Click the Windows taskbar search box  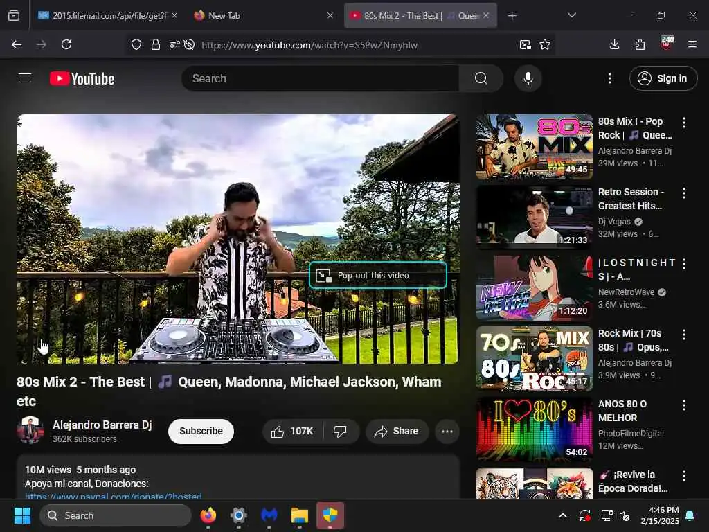point(116,515)
